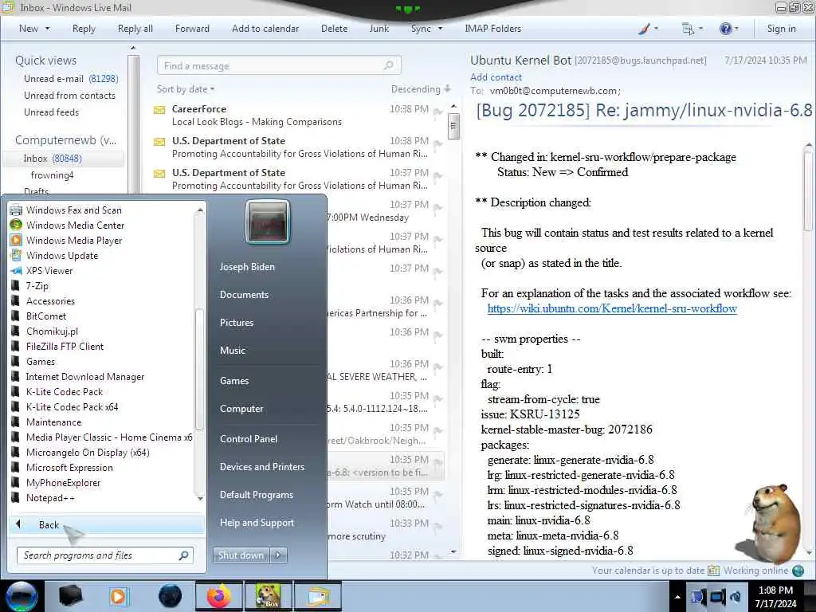Open the frowning4 subfolder

[x=52, y=175]
